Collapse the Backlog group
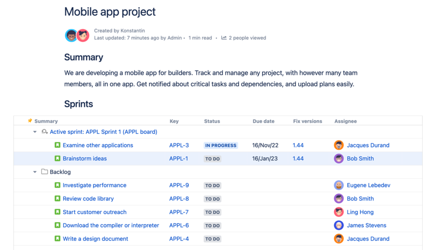 click(x=35, y=172)
